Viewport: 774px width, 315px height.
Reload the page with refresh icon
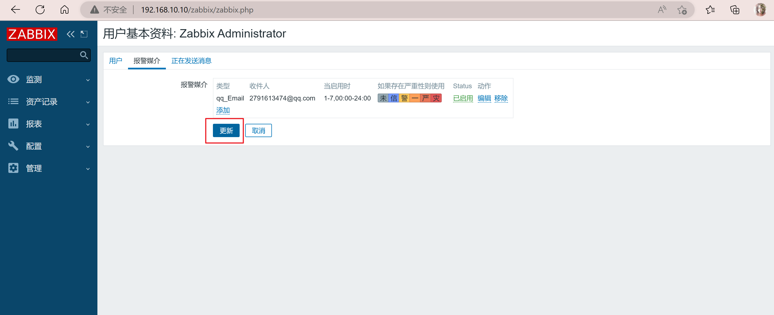pyautogui.click(x=40, y=10)
